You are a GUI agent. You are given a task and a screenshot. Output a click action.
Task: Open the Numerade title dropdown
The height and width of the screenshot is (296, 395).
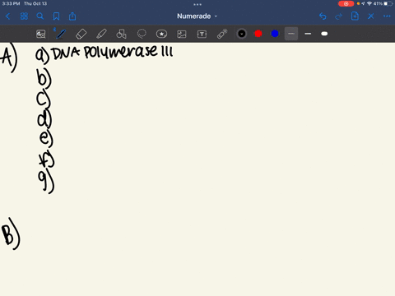(197, 16)
